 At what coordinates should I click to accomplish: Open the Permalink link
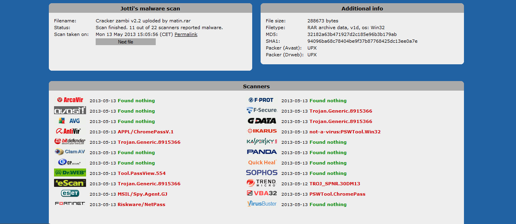coord(186,34)
